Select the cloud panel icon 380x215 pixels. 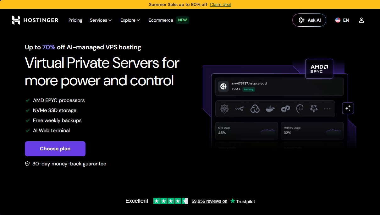tap(255, 109)
